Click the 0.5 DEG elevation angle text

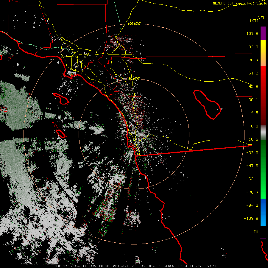[x=146, y=266]
